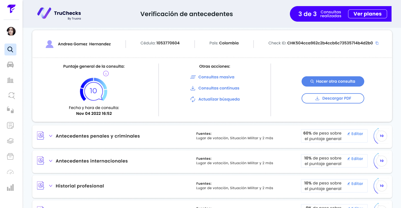401x208 pixels.
Task: Edit weight for Historial profesional
Action: [x=355, y=184]
